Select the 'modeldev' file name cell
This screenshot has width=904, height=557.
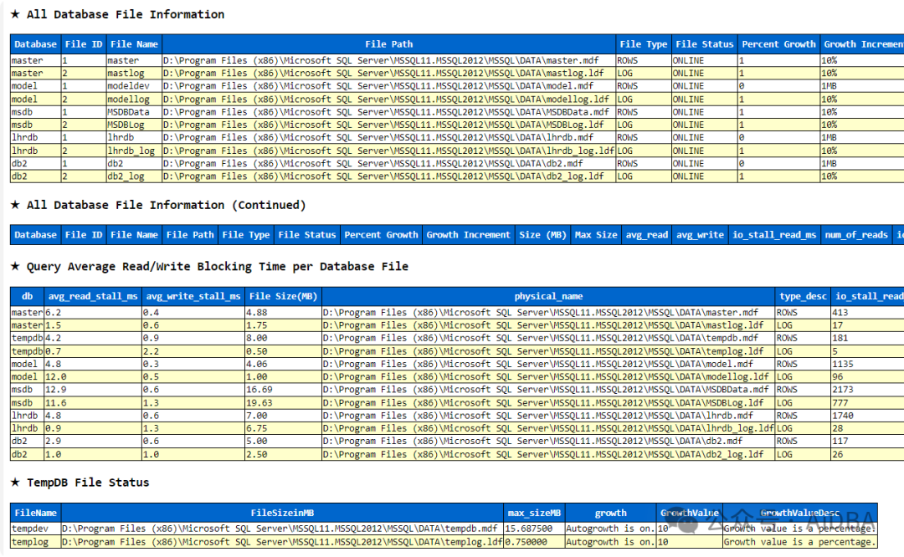click(134, 86)
